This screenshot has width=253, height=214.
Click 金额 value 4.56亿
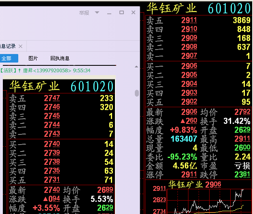point(185,166)
